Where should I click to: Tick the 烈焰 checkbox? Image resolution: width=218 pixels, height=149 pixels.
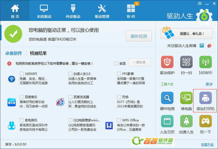pyautogui.click(x=119, y=97)
